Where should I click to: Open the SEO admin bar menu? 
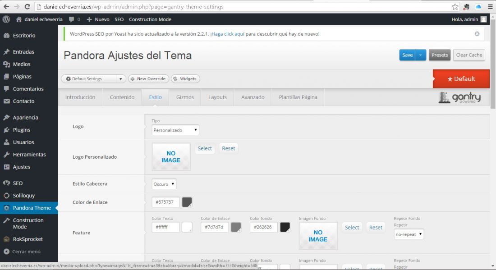click(x=119, y=19)
